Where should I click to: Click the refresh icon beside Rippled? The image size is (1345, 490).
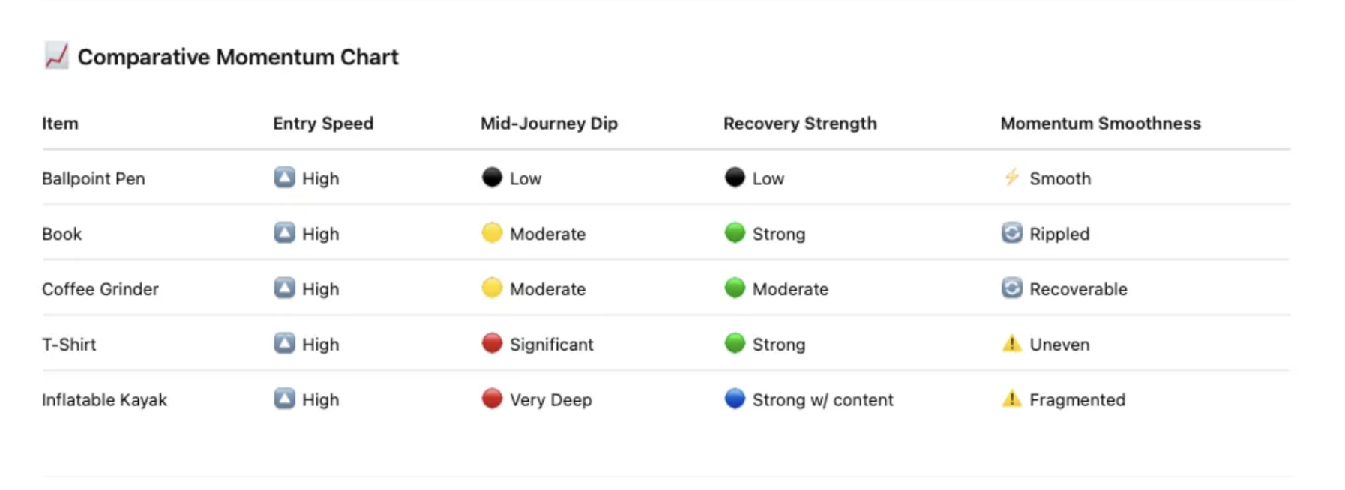(x=1011, y=233)
